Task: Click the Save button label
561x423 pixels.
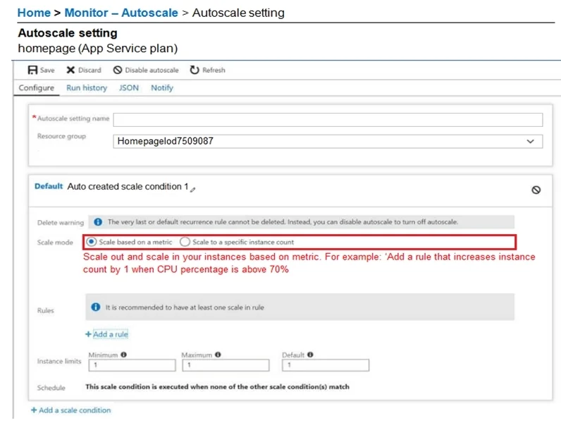Action: [x=47, y=70]
